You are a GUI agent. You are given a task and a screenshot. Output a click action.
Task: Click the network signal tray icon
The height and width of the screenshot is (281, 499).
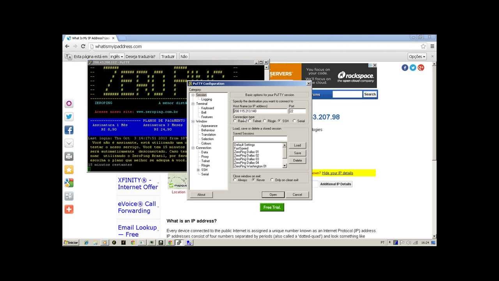pyautogui.click(x=416, y=242)
